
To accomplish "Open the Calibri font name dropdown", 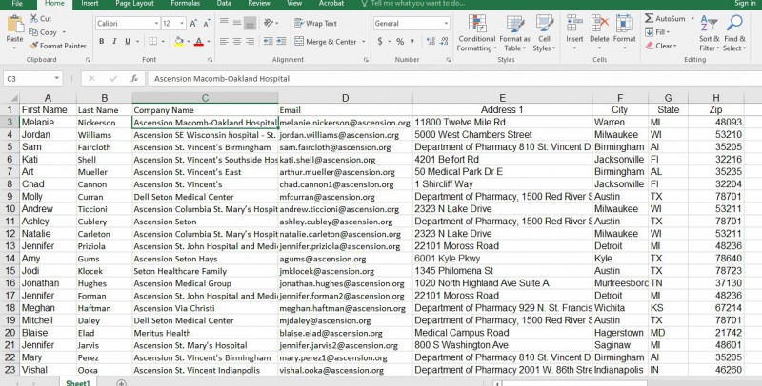I will (x=156, y=23).
